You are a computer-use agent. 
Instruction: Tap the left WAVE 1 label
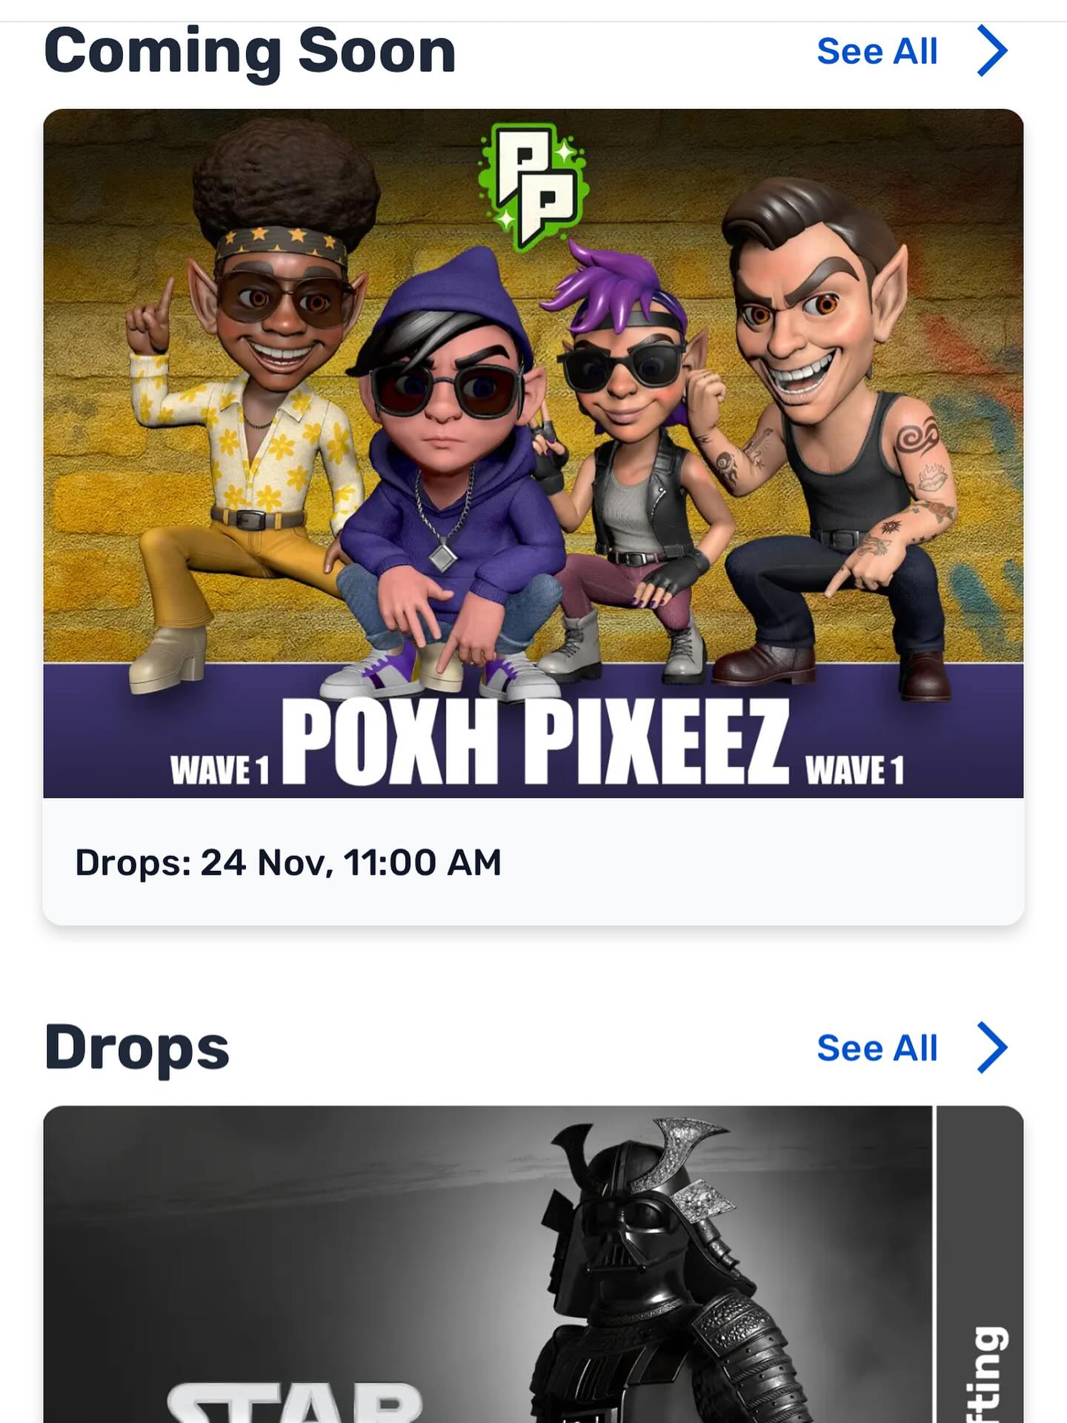pos(220,770)
